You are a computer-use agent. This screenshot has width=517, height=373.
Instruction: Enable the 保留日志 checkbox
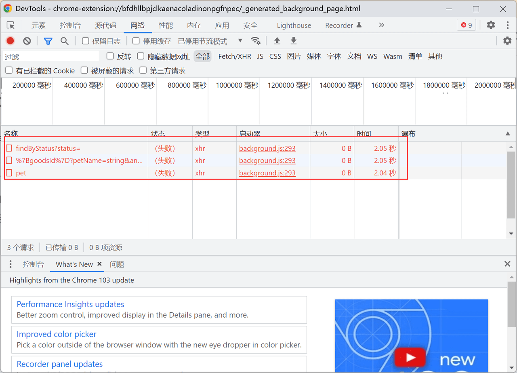(x=85, y=41)
